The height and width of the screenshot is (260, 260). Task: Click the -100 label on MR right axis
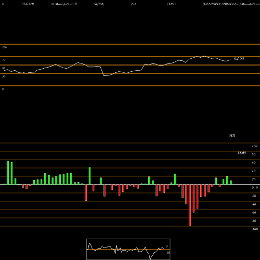(255, 229)
